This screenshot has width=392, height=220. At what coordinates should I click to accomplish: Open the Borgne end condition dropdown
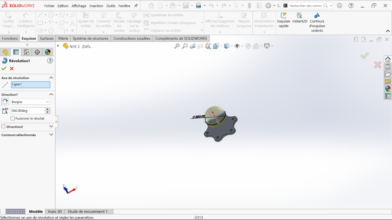pos(30,102)
